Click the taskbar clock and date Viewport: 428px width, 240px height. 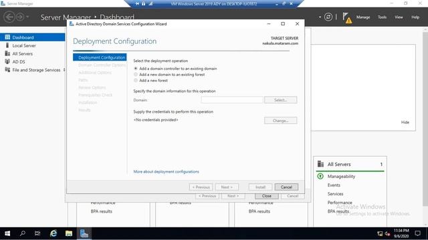(x=401, y=233)
